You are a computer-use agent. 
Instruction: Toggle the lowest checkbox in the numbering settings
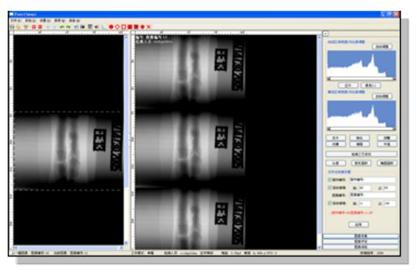click(x=330, y=203)
